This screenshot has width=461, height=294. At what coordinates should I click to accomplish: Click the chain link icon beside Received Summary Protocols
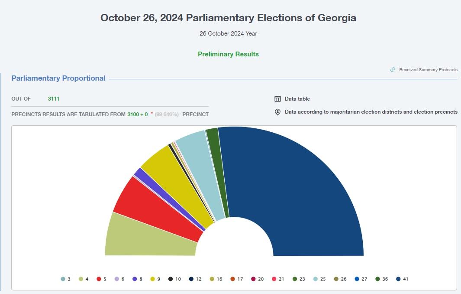pos(393,69)
